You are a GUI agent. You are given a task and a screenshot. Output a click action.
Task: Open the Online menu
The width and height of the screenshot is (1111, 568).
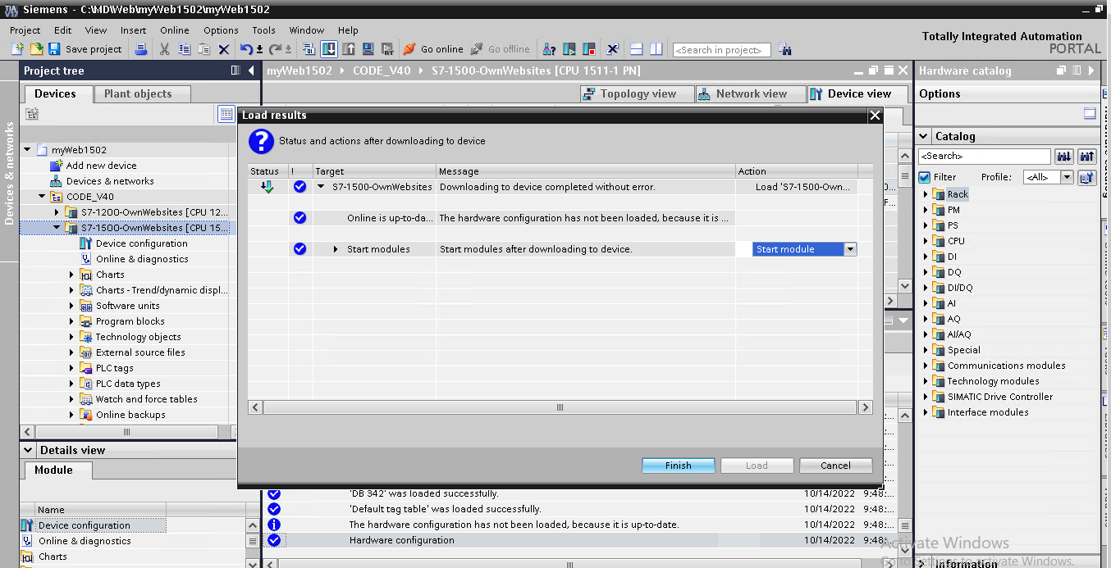[x=174, y=30]
